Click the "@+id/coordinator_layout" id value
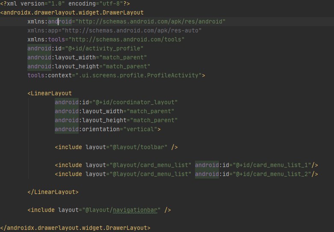The width and height of the screenshot is (334, 232). pos(135,102)
